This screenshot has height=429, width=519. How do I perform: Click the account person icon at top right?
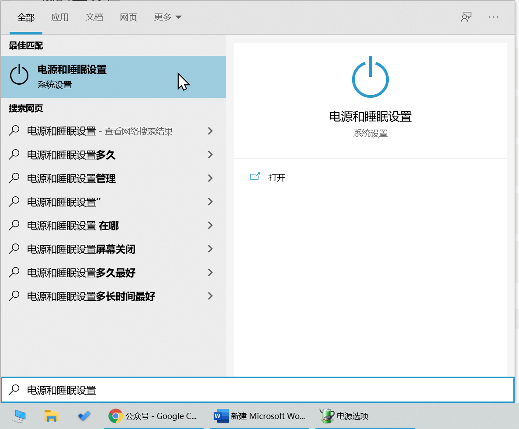[x=466, y=17]
